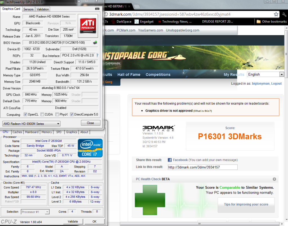Open Technology News bookmark
288x226 pixels.
175,21
